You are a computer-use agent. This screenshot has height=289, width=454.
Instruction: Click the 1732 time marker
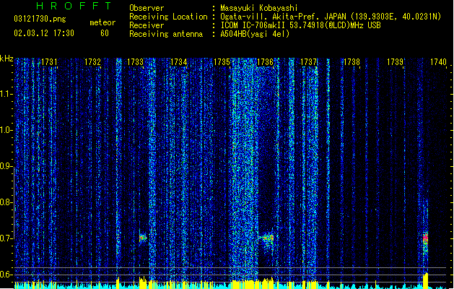(92, 62)
